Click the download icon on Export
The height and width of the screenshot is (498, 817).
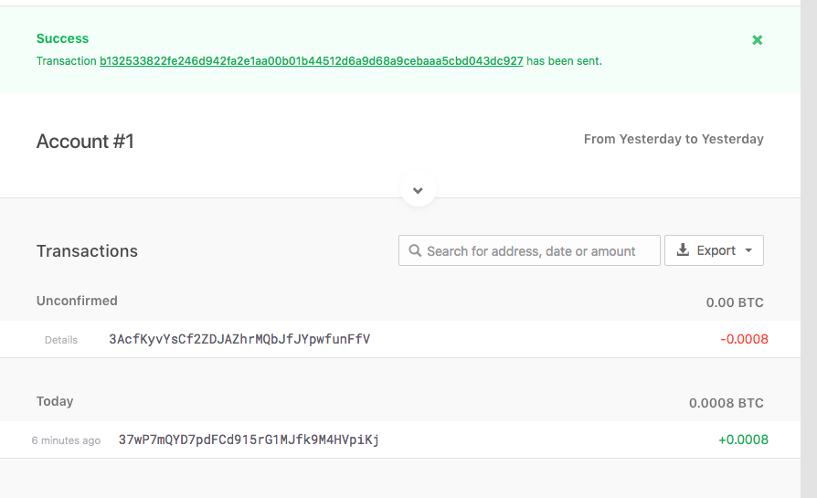(683, 250)
